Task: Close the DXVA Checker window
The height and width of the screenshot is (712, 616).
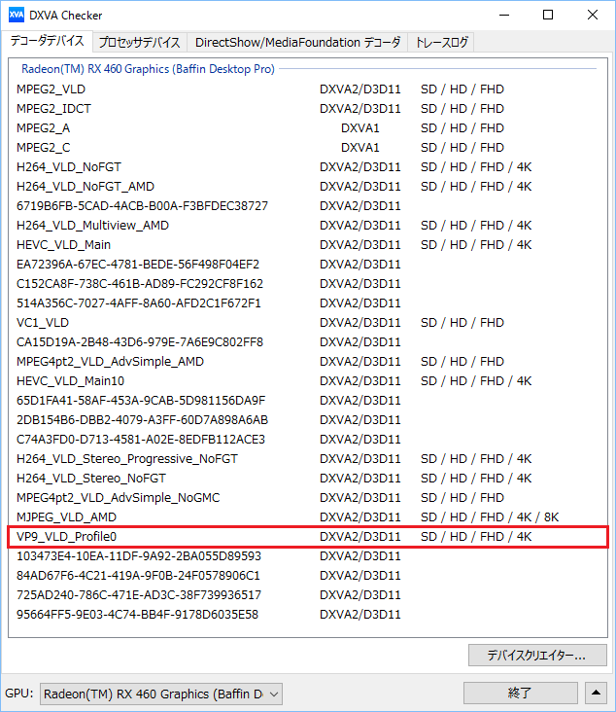Action: [x=593, y=15]
